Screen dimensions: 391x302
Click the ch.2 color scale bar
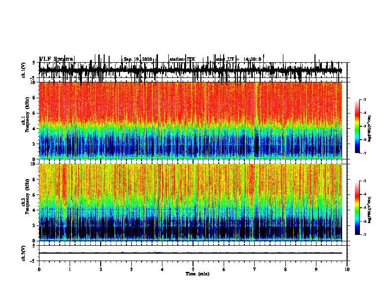coord(357,208)
